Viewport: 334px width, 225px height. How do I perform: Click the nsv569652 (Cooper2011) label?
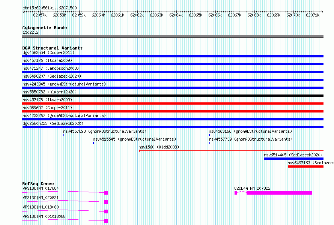tap(47, 108)
